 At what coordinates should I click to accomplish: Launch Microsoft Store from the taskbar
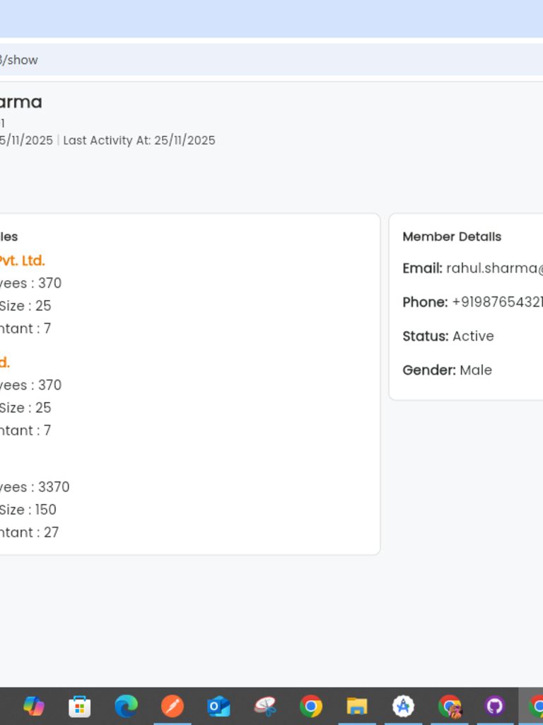pyautogui.click(x=79, y=706)
